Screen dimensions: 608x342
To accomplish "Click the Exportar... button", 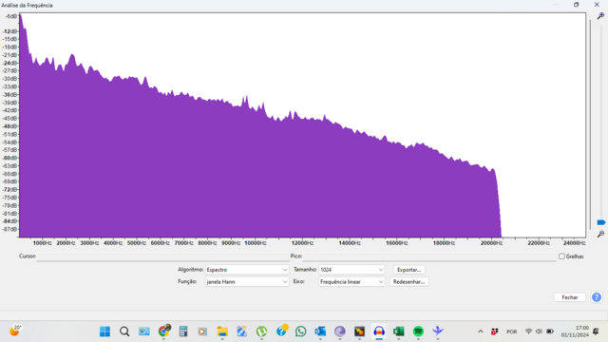I will click(x=408, y=270).
